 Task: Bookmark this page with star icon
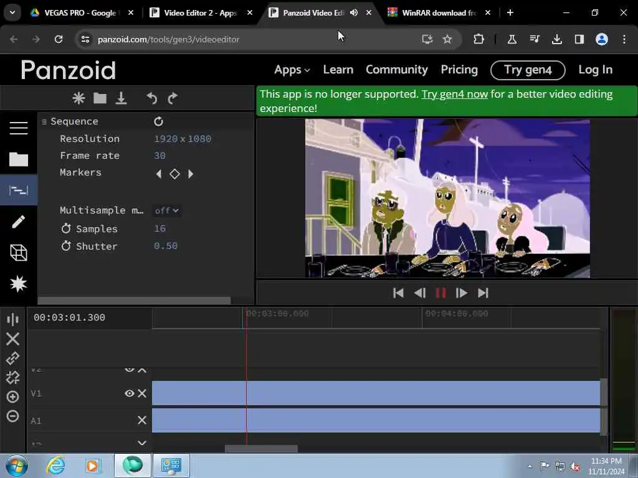447,39
